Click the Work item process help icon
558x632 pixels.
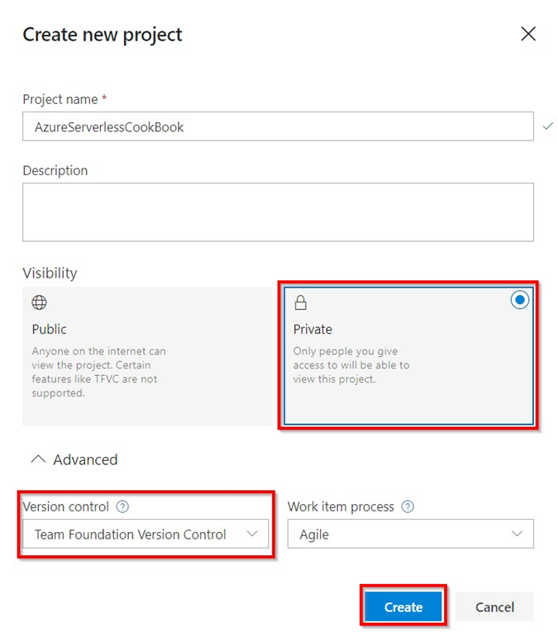pyautogui.click(x=407, y=506)
